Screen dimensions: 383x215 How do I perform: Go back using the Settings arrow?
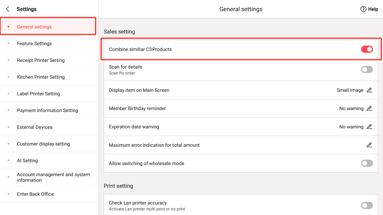(x=8, y=9)
